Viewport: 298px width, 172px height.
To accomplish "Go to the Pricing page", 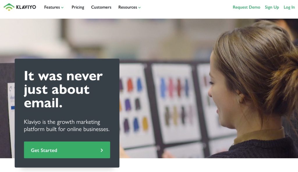I will point(78,7).
